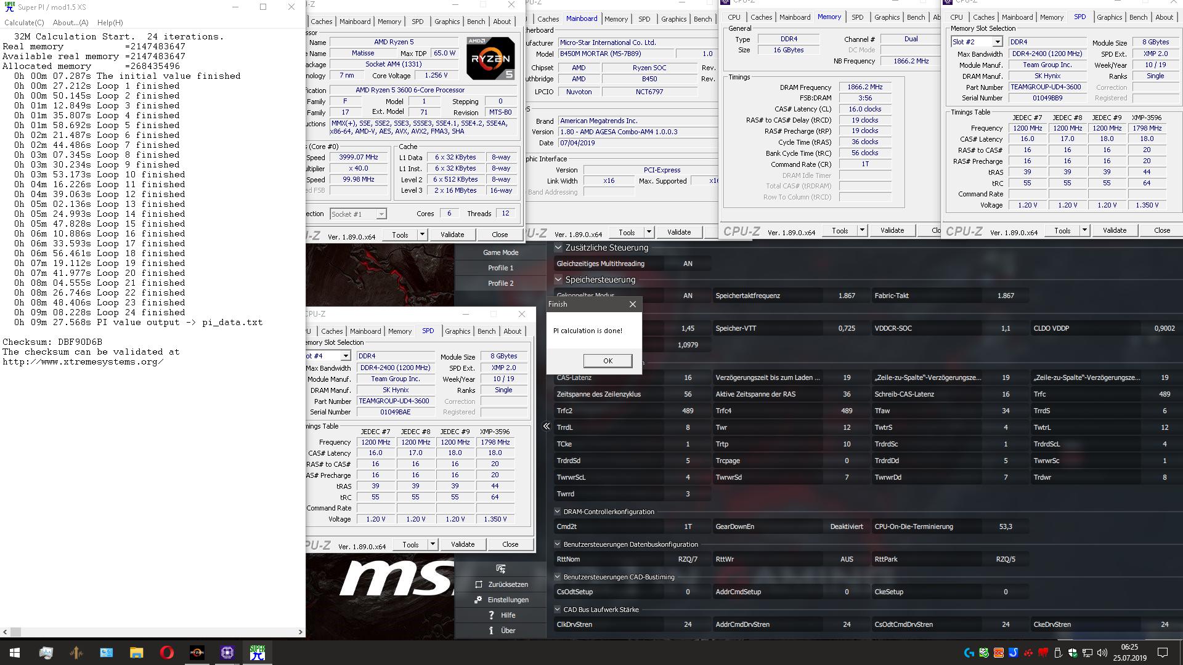Select Memory tab in bottom CPU-Z window
Screen dimensions: 1183x665
[x=399, y=331]
